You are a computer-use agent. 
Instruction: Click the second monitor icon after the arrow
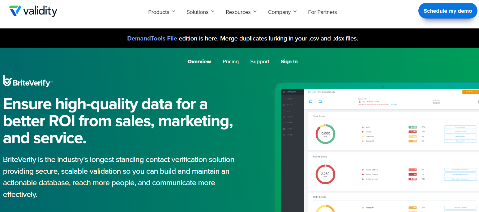[x=320, y=102]
